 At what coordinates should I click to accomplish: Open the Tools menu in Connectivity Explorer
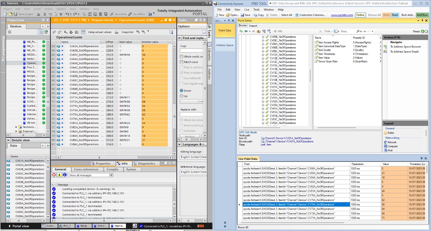pyautogui.click(x=257, y=10)
